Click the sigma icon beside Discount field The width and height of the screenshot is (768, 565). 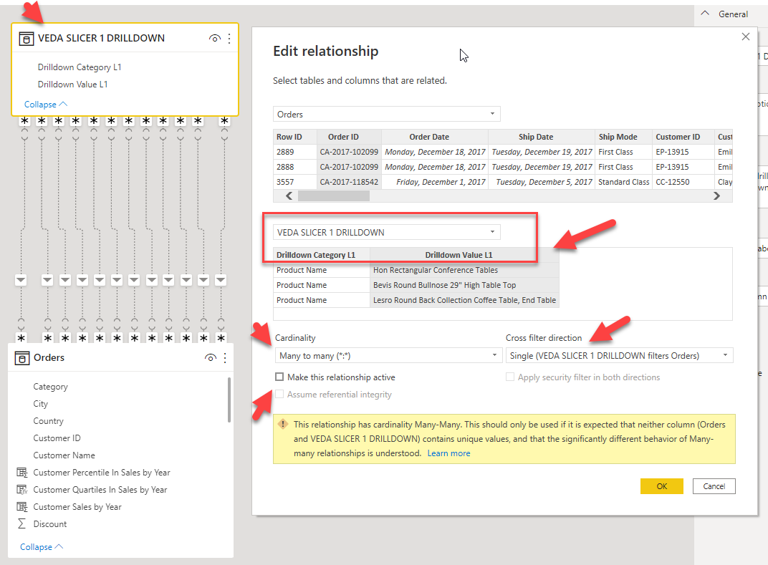tap(22, 523)
